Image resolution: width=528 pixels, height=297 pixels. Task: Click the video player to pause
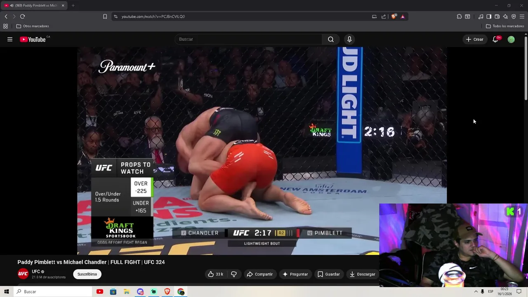point(262,151)
